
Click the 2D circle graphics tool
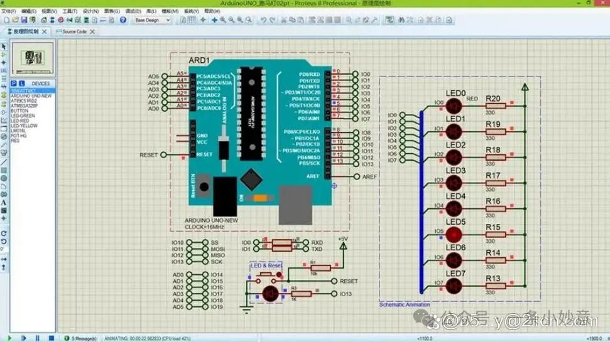3,178
